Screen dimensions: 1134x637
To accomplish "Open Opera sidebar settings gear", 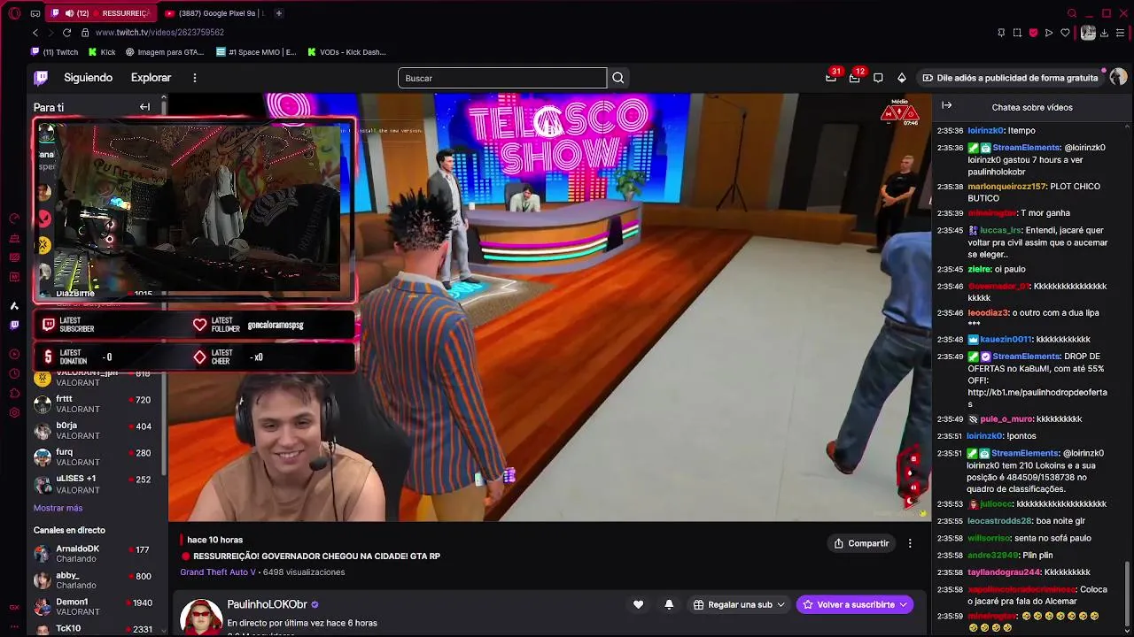I will point(14,412).
